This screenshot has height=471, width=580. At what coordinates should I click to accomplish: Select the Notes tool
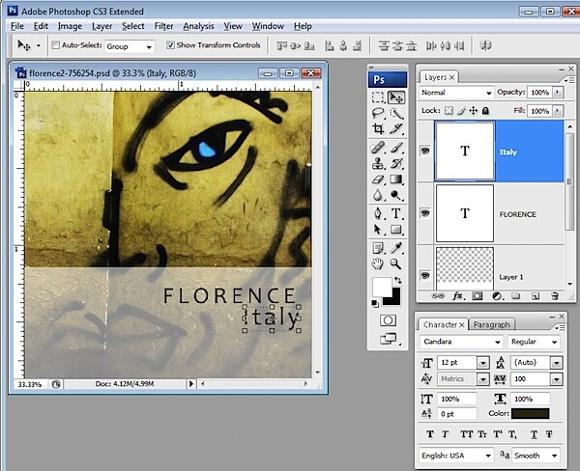click(378, 248)
